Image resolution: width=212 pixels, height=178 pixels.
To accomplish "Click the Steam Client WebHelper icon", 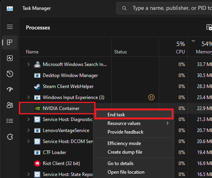I will (x=37, y=86).
